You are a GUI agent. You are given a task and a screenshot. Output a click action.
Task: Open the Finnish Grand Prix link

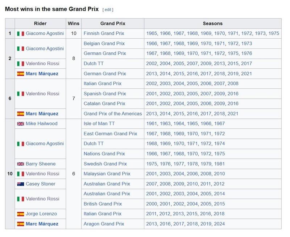tap(104, 34)
